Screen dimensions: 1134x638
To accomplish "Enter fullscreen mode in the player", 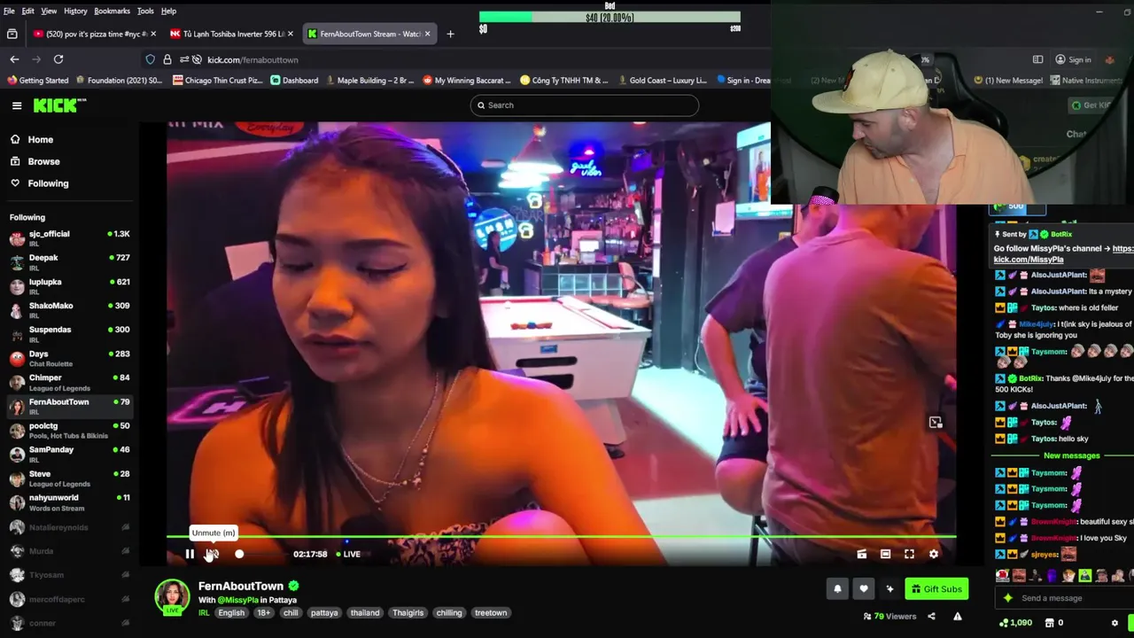I will pos(909,554).
